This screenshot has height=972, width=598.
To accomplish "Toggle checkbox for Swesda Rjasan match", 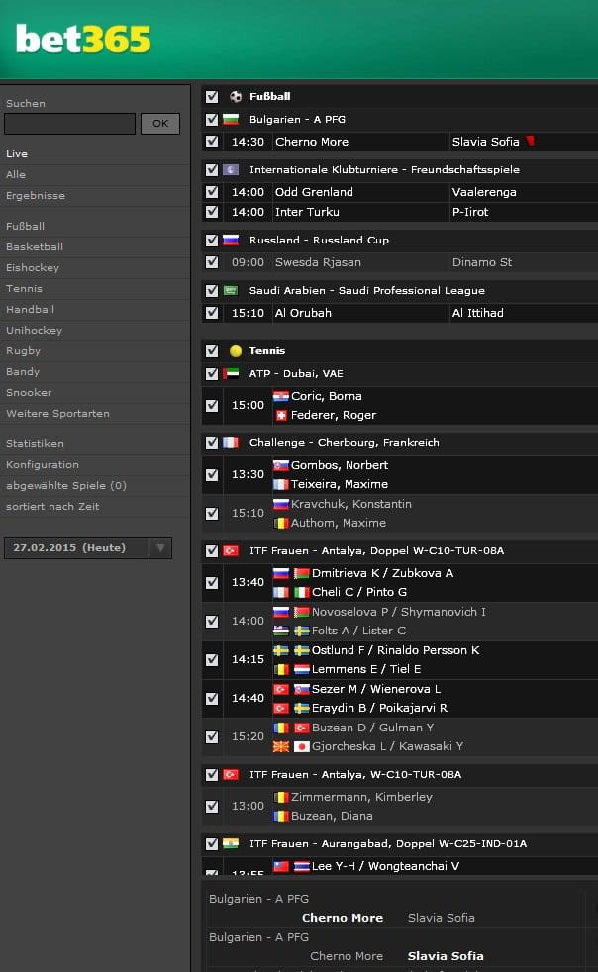I will click(212, 262).
